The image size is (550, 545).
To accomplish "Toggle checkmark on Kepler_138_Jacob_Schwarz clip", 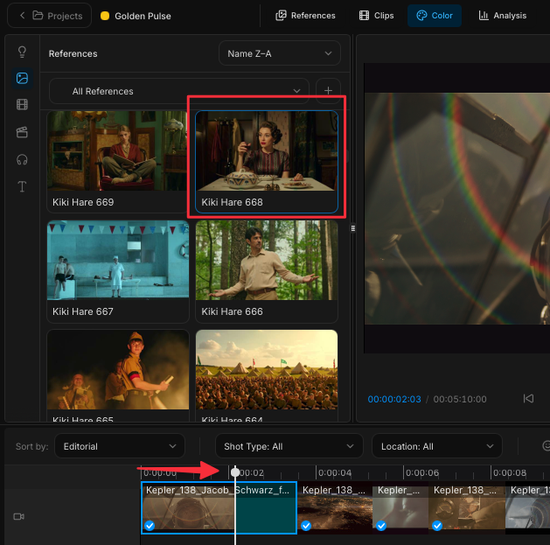I will click(150, 526).
